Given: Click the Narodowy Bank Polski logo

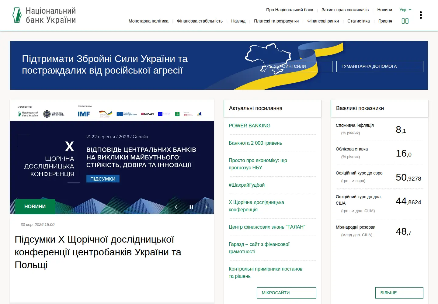Looking at the screenshot, I should pos(54,114).
